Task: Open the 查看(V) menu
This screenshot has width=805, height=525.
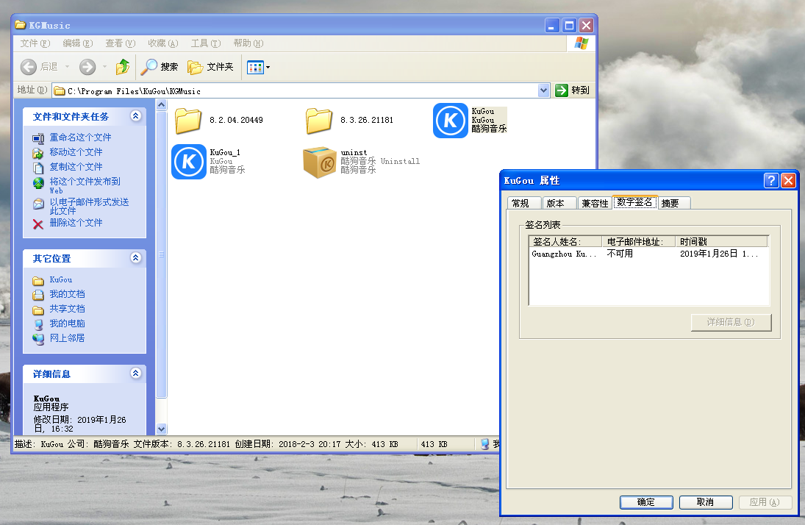Action: [x=120, y=43]
